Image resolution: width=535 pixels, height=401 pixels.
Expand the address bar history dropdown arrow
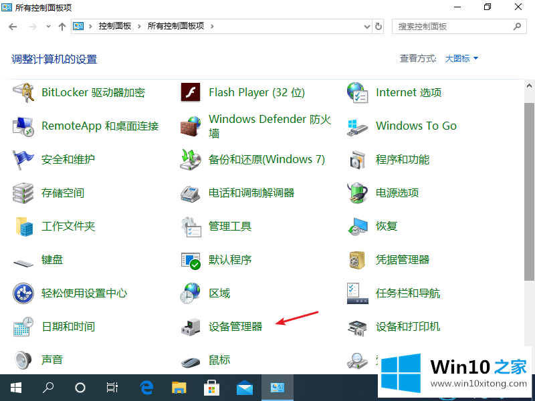pyautogui.click(x=366, y=27)
